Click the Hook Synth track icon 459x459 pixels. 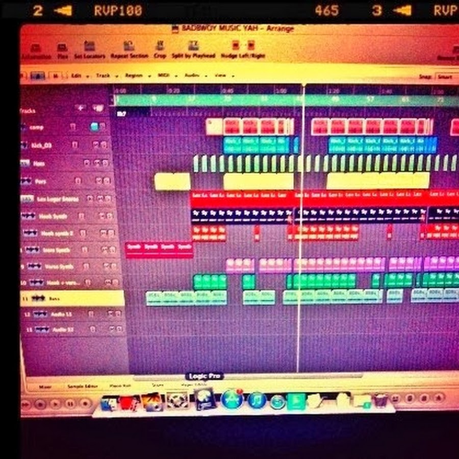click(28, 216)
